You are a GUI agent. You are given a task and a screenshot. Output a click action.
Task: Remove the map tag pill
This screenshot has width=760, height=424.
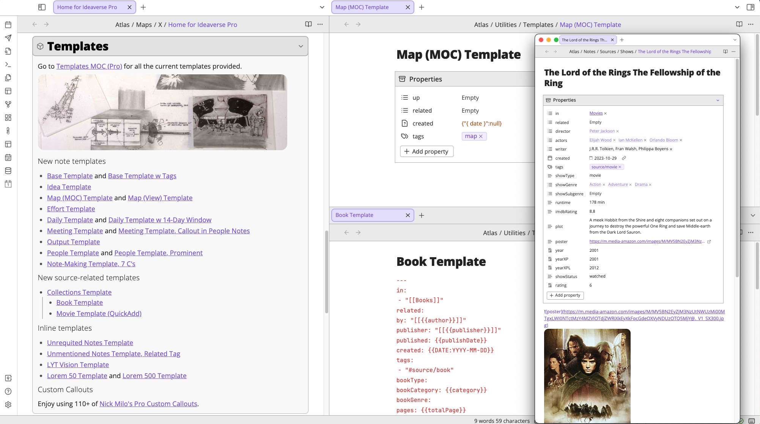pos(481,136)
